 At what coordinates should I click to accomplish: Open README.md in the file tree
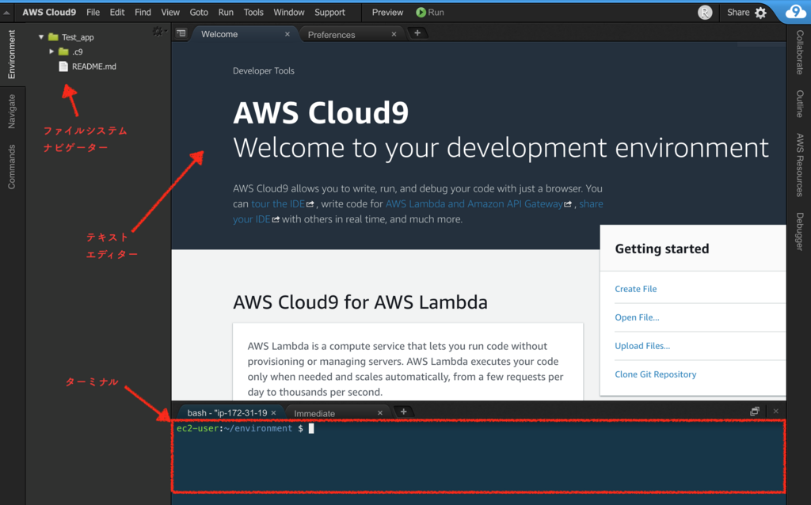pyautogui.click(x=93, y=66)
